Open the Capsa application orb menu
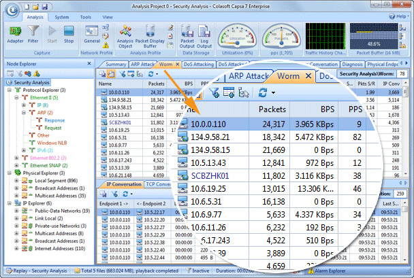 tap(13, 10)
